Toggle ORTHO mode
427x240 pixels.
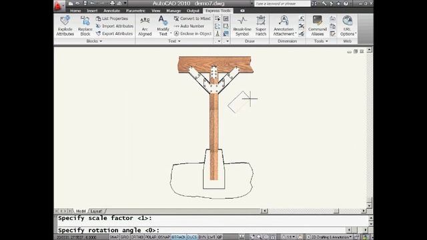coord(137,237)
